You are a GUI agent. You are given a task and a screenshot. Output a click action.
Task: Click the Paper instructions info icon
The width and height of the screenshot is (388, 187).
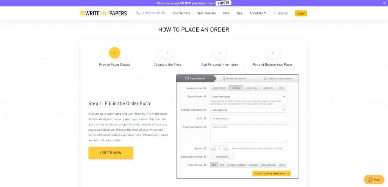coord(205,127)
